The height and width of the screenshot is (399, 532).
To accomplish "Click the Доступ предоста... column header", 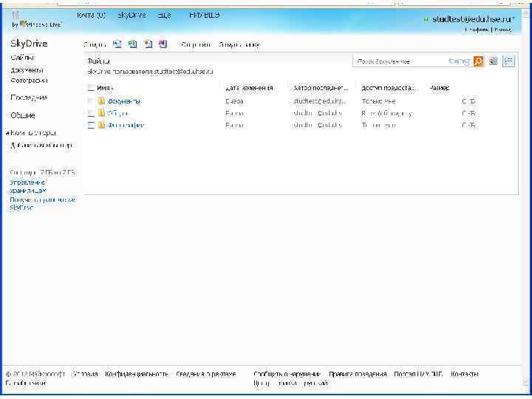I will coord(389,88).
